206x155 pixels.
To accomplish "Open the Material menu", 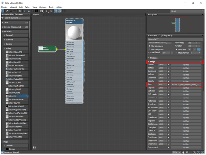I will coord(13,7).
